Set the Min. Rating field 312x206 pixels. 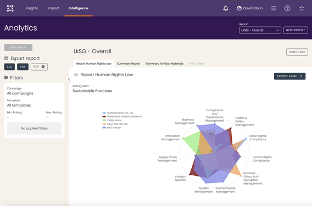14,115
